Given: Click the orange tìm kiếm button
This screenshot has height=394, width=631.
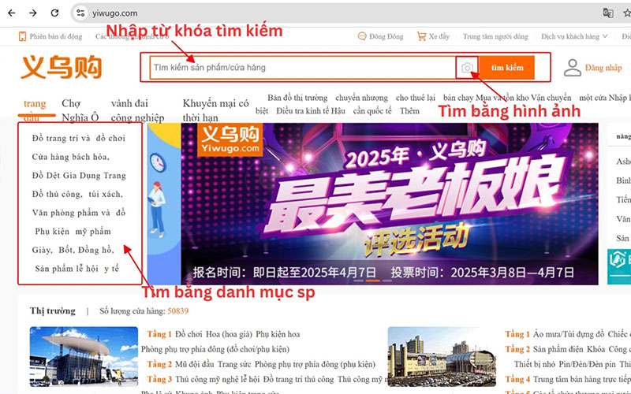Looking at the screenshot, I should [507, 68].
